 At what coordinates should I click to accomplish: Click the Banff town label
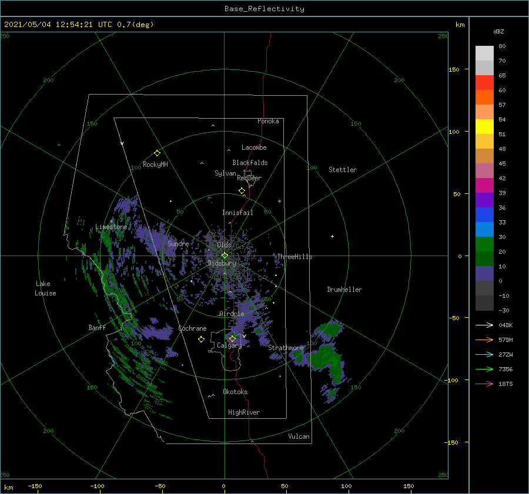97,327
